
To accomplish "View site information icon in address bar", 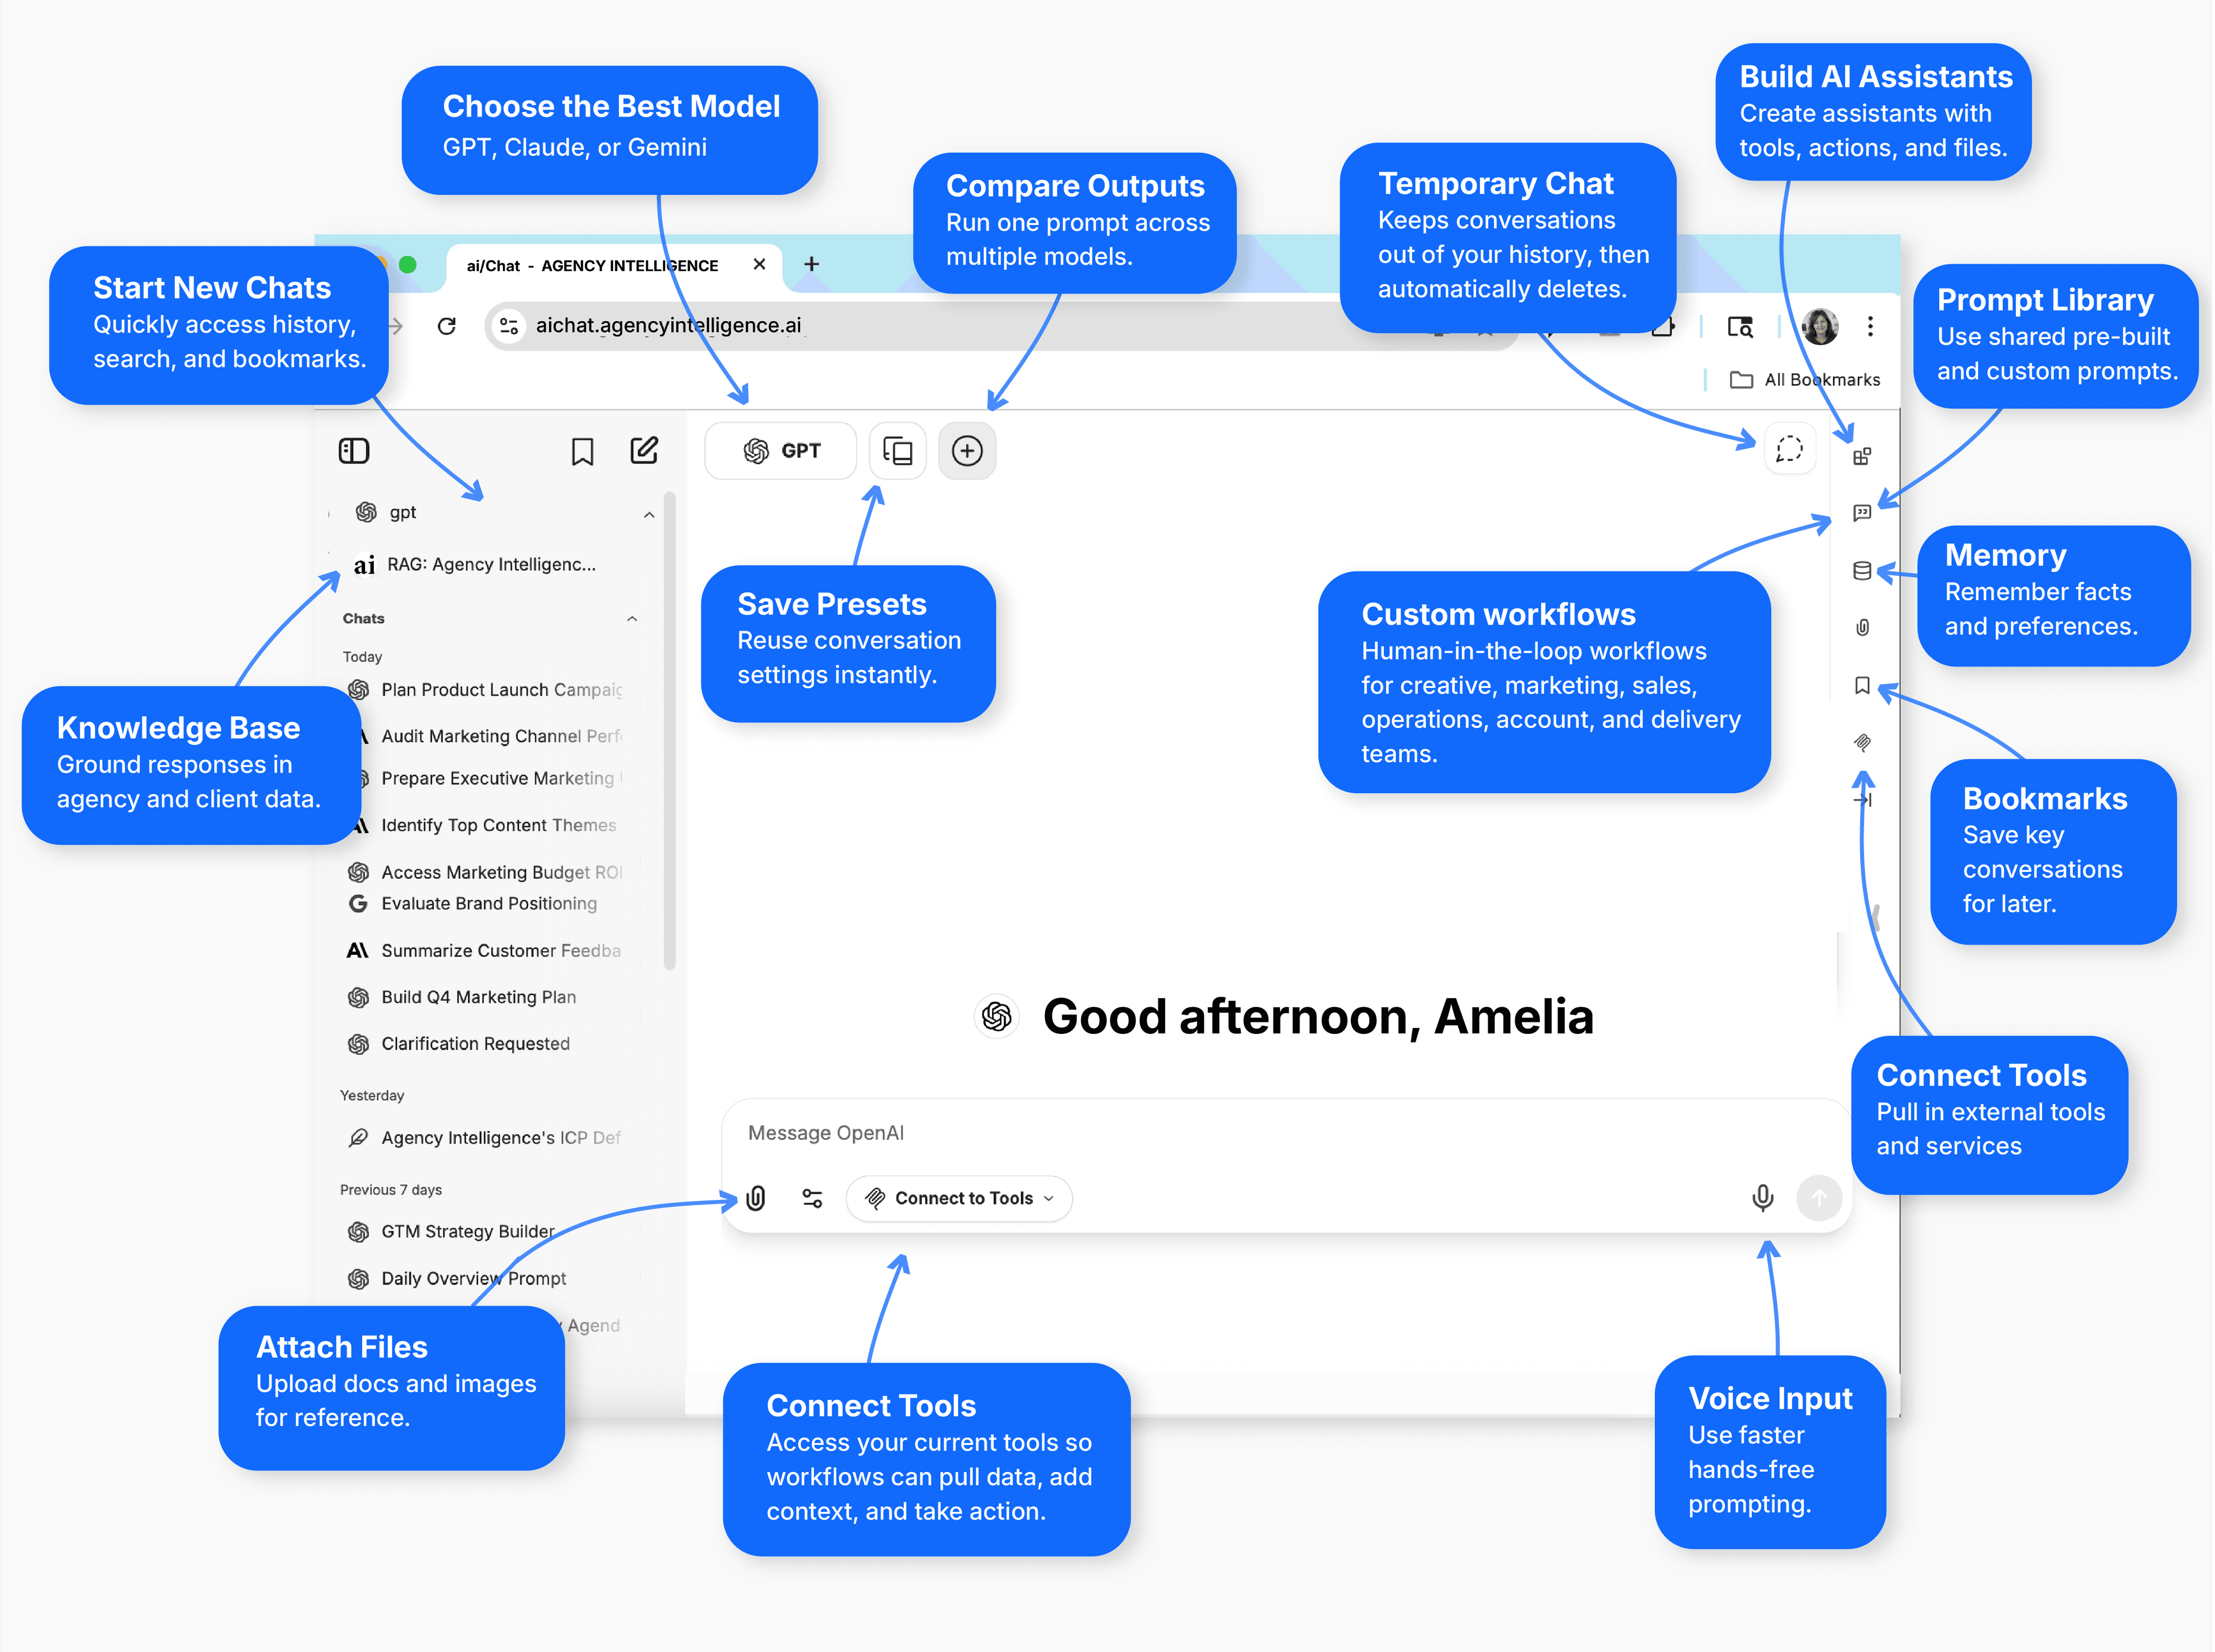I will click(509, 326).
